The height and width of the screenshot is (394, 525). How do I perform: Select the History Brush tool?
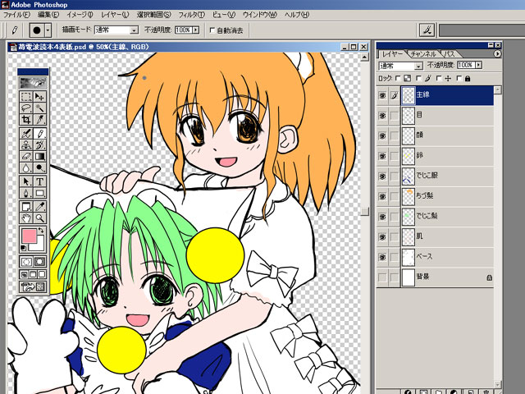pyautogui.click(x=40, y=145)
